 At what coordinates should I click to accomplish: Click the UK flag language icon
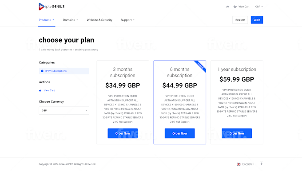238,164
